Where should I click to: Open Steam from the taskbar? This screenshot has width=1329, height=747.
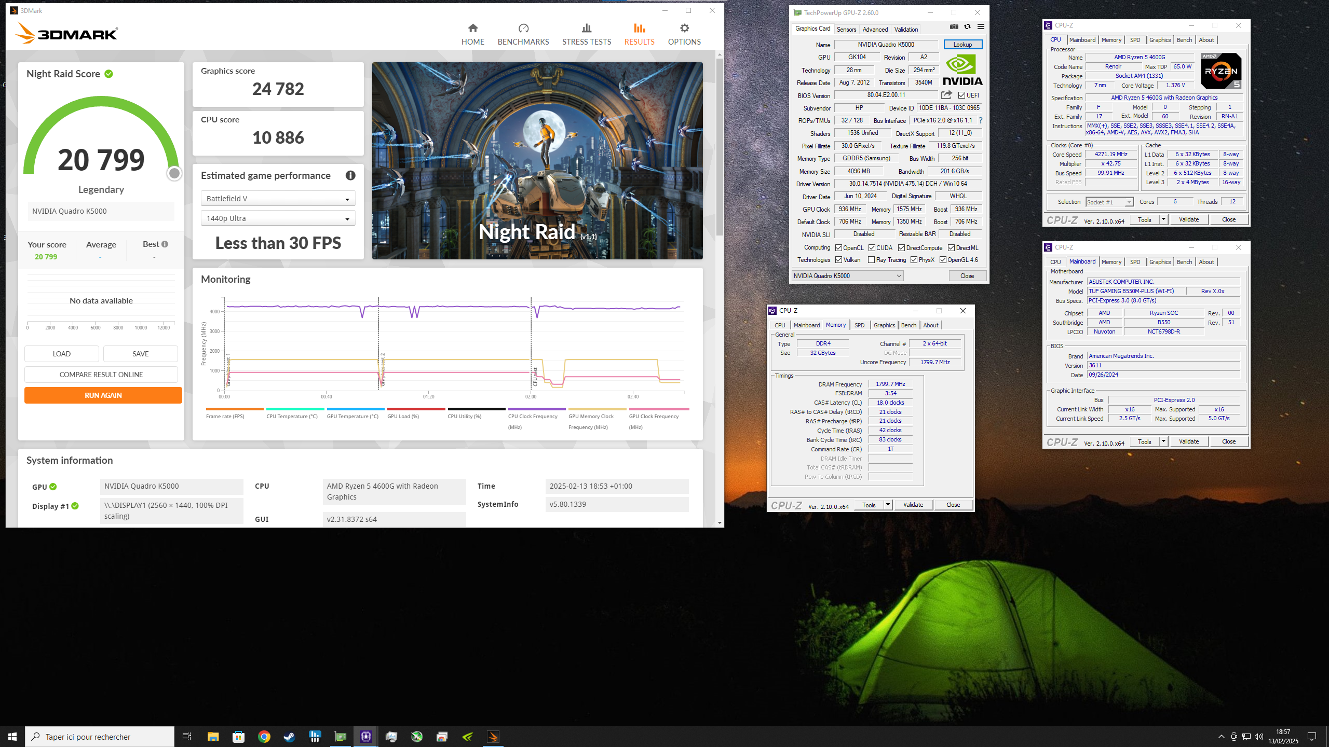(x=289, y=737)
